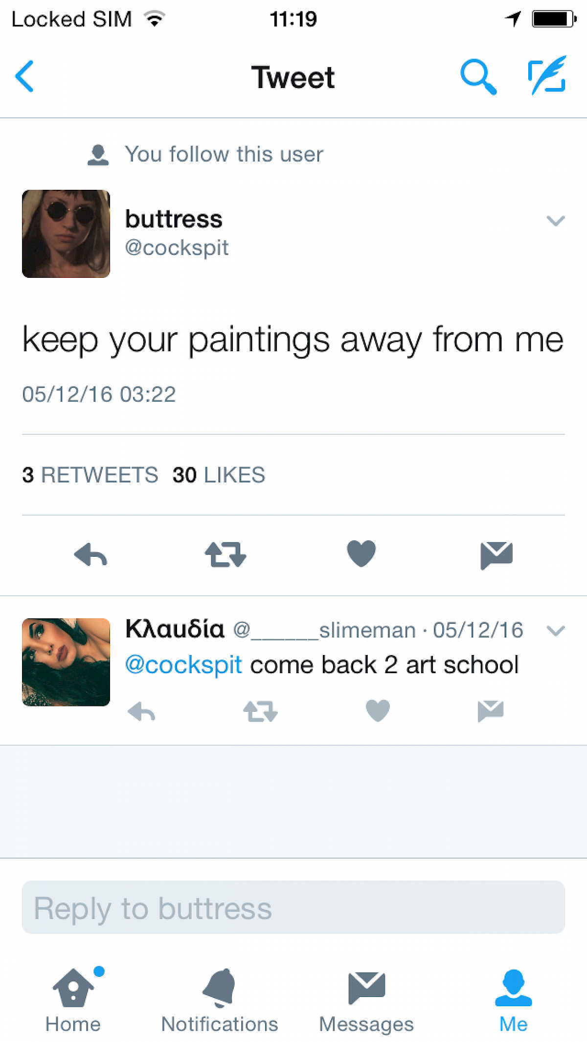Expand options chevron on Κλαυδία's reply
This screenshot has width=587, height=1042.
pyautogui.click(x=555, y=631)
